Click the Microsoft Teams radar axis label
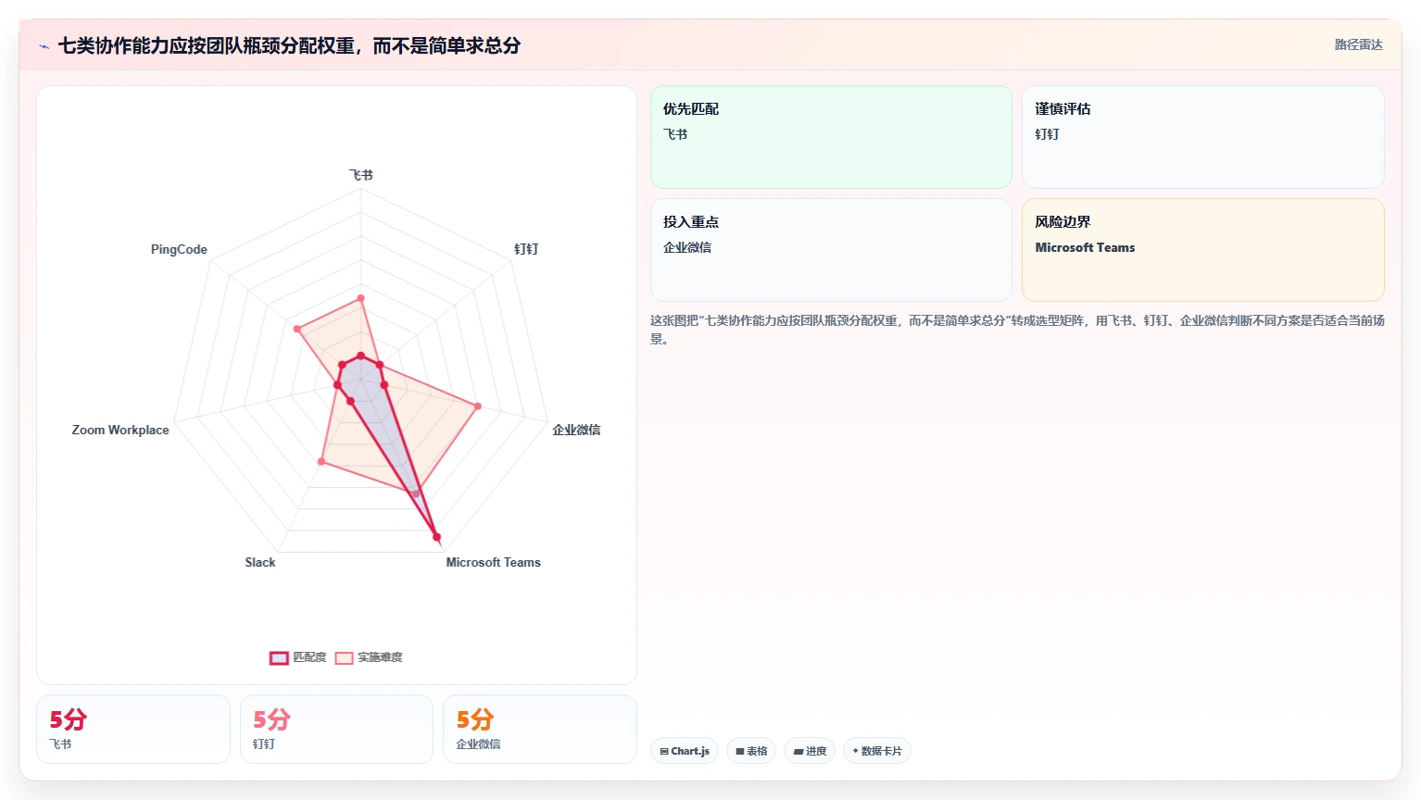 coord(493,562)
